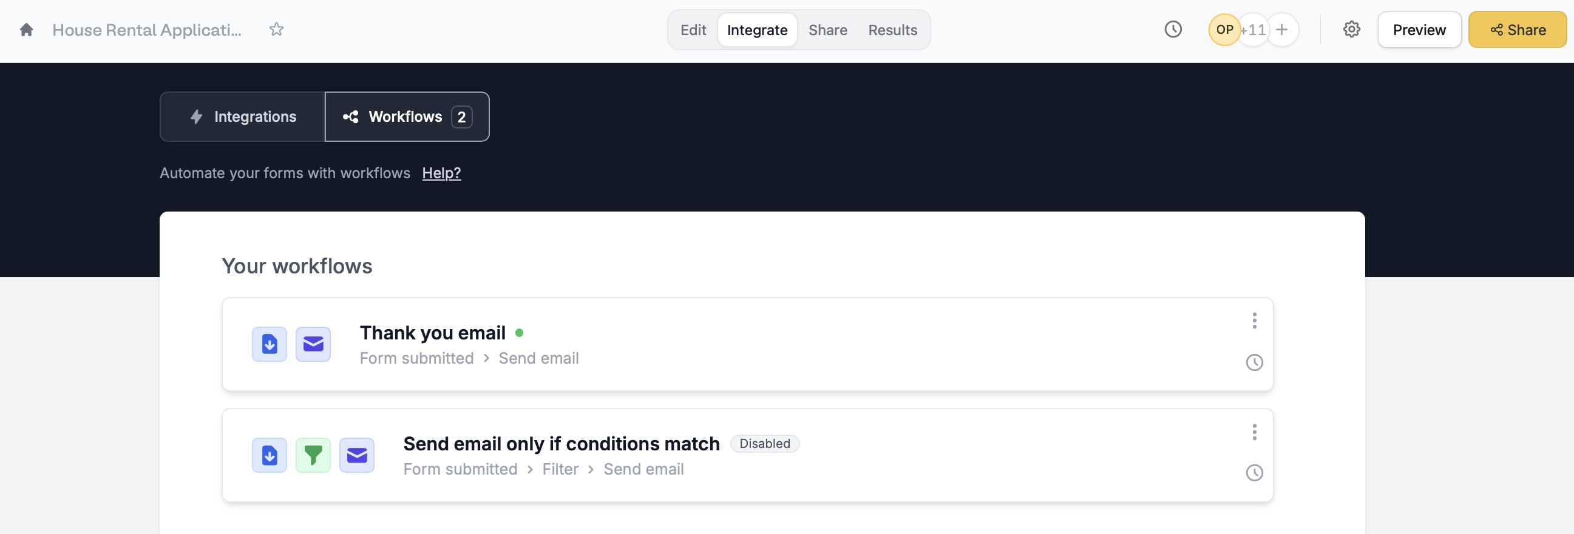The height and width of the screenshot is (534, 1574).
Task: Click the green Filter icon in the conditions workflow
Action: 313,455
